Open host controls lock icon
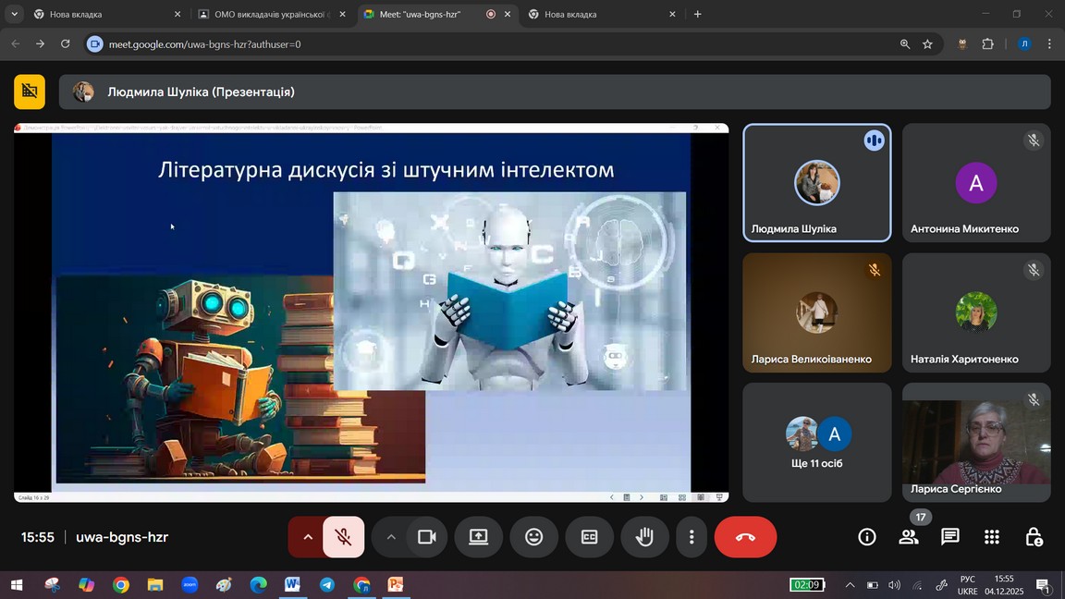The width and height of the screenshot is (1065, 599). click(1034, 537)
